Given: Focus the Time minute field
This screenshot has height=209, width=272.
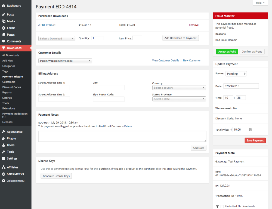Looking at the screenshot, I should click(241, 98).
